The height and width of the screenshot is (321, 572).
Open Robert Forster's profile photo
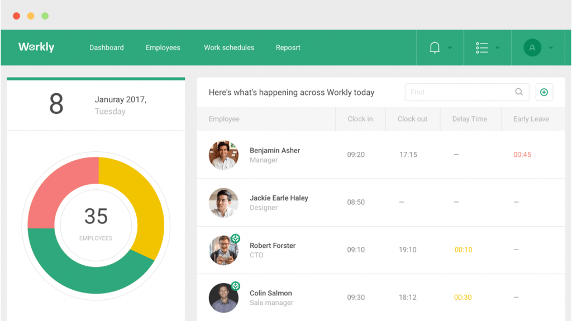pos(223,250)
